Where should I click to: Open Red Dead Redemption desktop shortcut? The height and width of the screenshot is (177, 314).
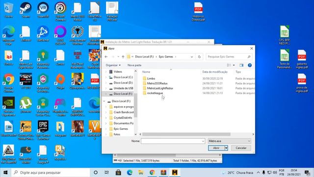(x=78, y=59)
